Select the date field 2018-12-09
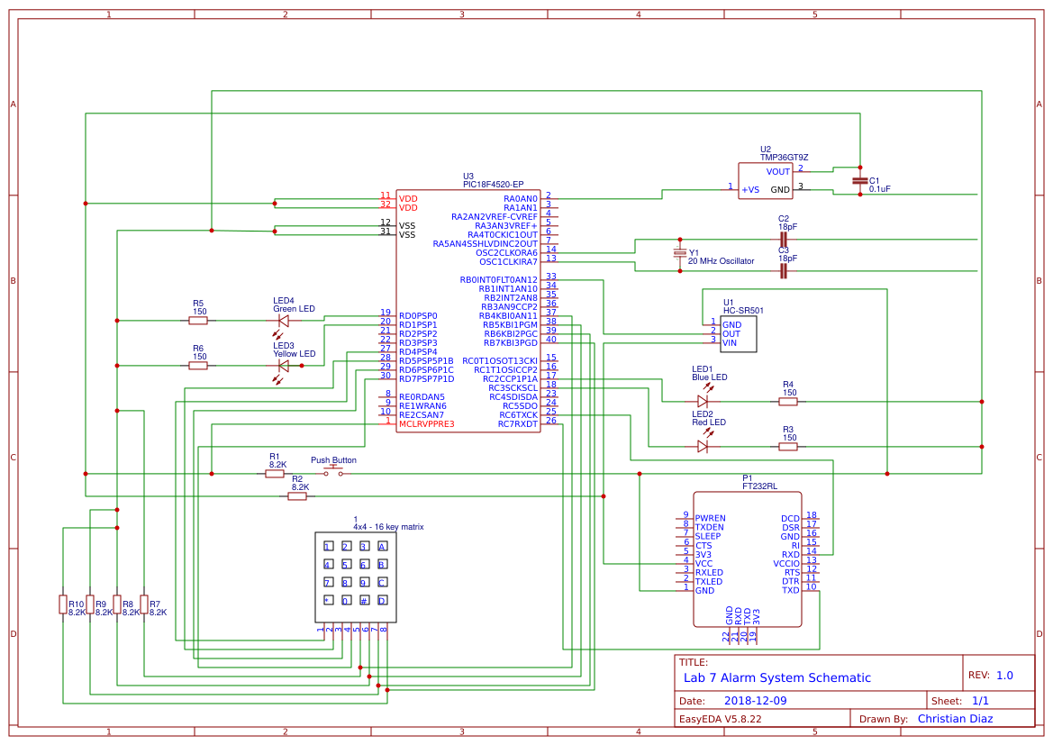The width and height of the screenshot is (1053, 745). [755, 701]
